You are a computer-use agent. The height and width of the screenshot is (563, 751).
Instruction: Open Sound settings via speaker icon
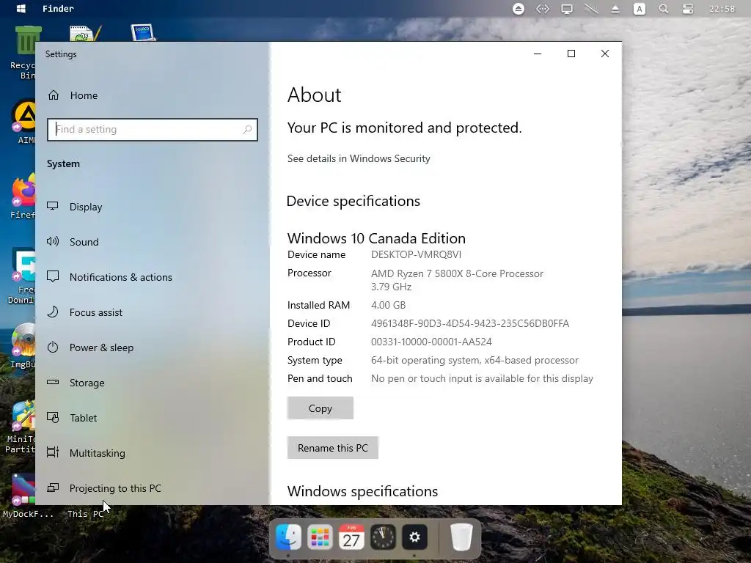coord(53,241)
